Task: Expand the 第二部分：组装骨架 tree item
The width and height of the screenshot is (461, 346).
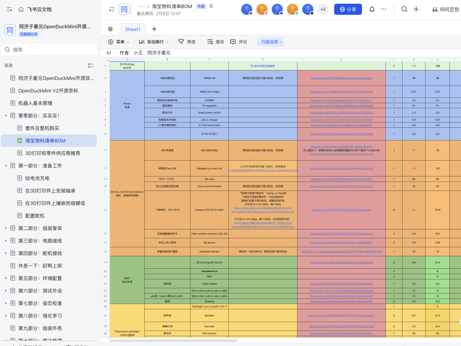Action: click(6, 228)
